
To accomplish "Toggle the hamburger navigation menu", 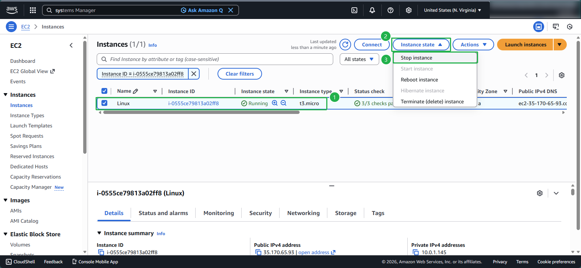I will pyautogui.click(x=11, y=27).
